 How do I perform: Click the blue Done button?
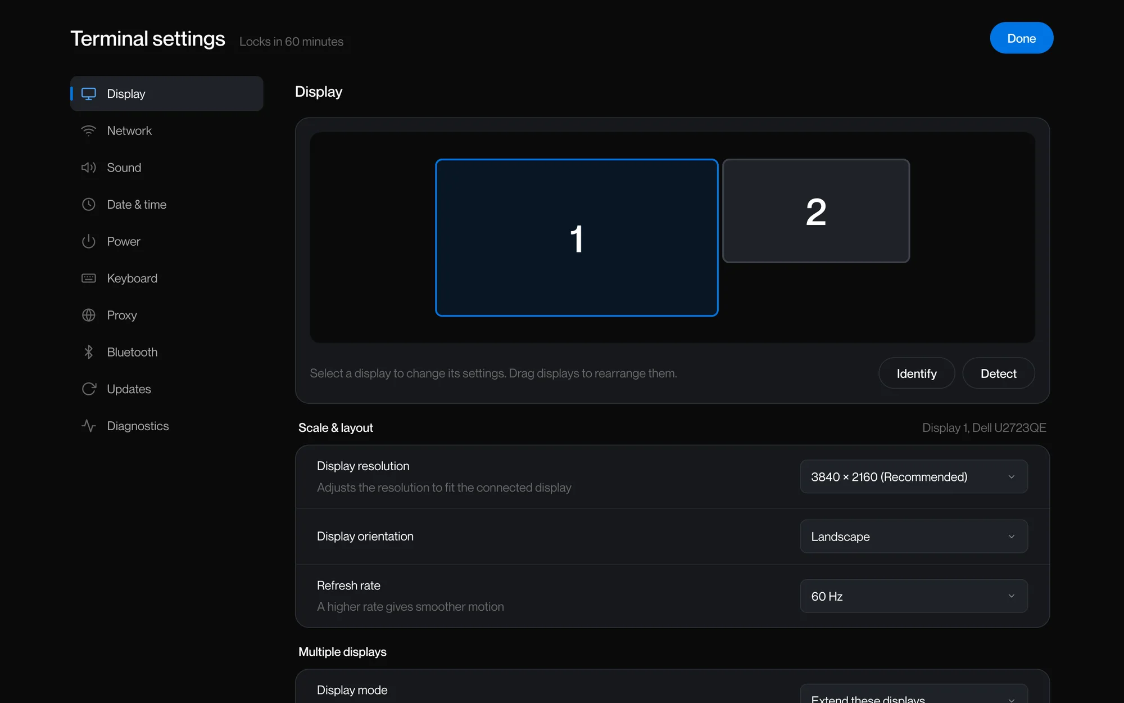(x=1021, y=38)
